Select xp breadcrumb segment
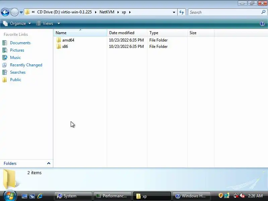Viewport: 268px width, 201px height. point(124,12)
